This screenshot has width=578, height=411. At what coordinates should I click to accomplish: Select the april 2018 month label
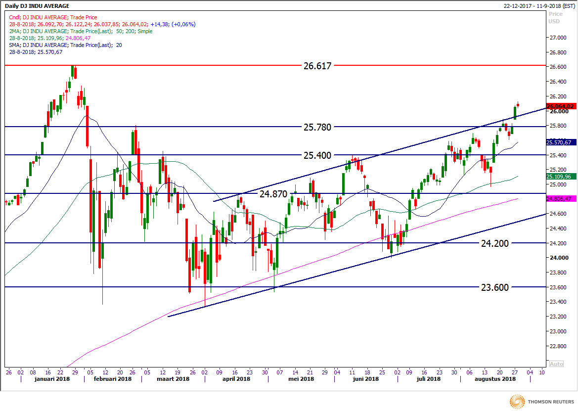(x=236, y=379)
